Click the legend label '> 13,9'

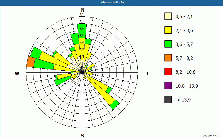184,100
